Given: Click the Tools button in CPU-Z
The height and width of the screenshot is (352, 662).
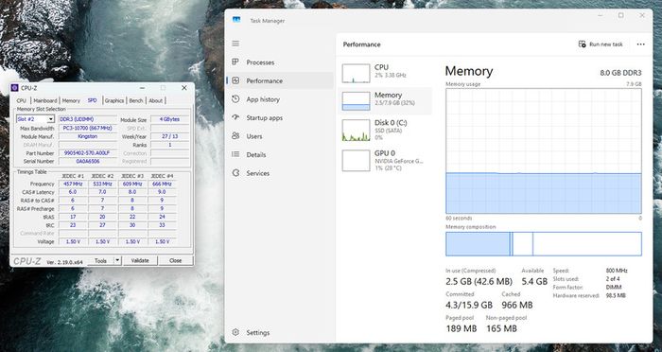Looking at the screenshot, I should [101, 261].
